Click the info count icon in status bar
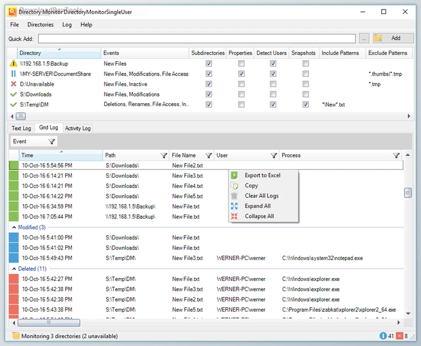Image resolution: width=421 pixels, height=346 pixels. 383,336
